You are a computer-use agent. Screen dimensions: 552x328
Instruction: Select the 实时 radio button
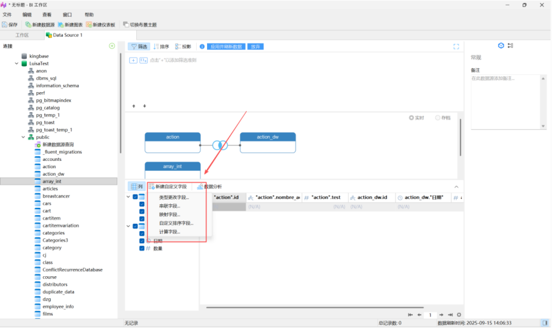(x=412, y=118)
